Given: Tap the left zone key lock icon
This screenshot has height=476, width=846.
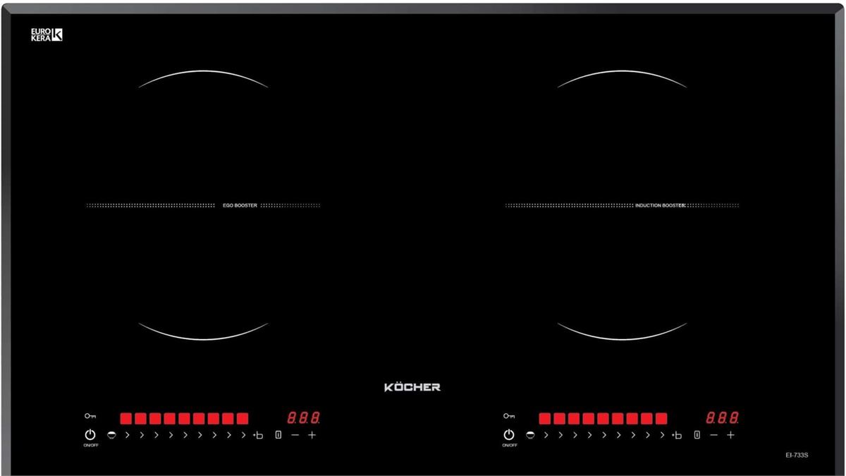Looking at the screenshot, I should point(90,416).
